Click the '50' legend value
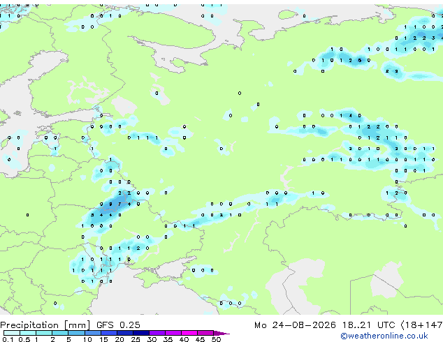443x342 pixels. (x=216, y=339)
